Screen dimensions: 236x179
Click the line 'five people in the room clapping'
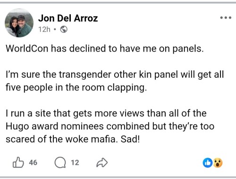pos(76,88)
